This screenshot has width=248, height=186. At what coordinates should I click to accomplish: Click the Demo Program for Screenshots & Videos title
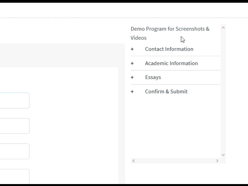pos(170,33)
